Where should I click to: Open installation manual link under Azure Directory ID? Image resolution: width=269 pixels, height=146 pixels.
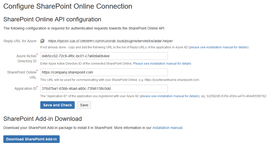click(x=162, y=64)
